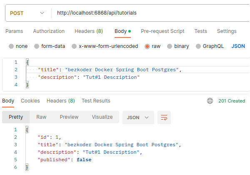250x175 pixels.
Task: Switch response view to Preview
Action: tap(69, 117)
